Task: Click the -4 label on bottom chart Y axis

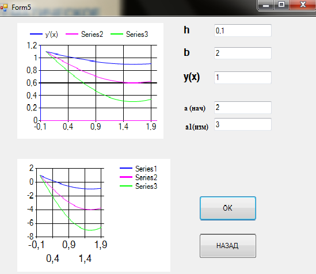Action: 31,210
